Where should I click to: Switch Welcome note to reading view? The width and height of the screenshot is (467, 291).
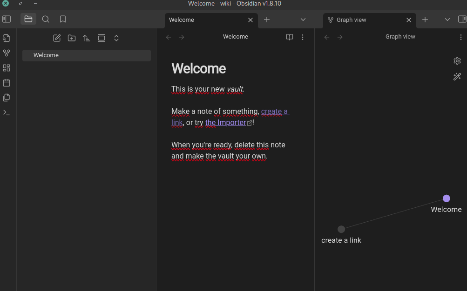coord(289,37)
